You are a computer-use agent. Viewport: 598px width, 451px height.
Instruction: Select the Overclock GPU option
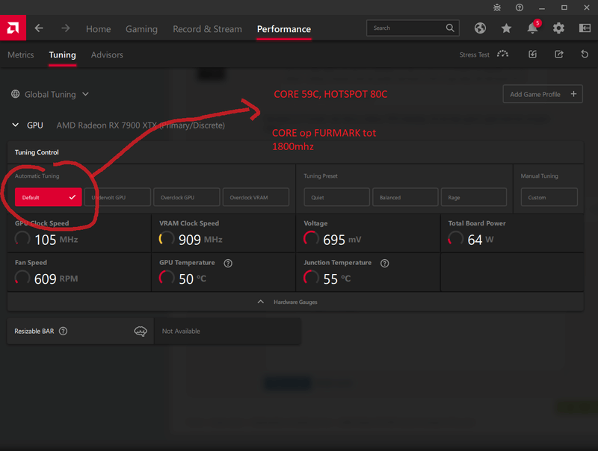186,197
